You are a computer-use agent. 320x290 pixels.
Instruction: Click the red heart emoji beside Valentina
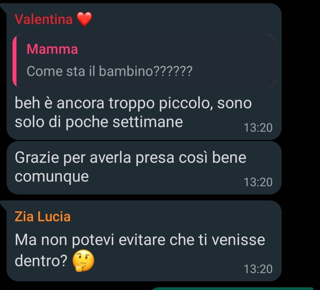click(x=84, y=19)
